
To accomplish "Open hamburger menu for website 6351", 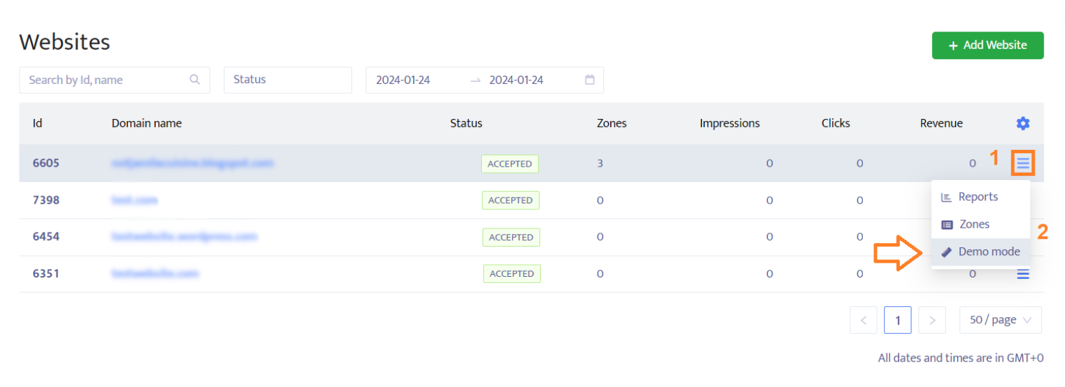I will 1023,274.
